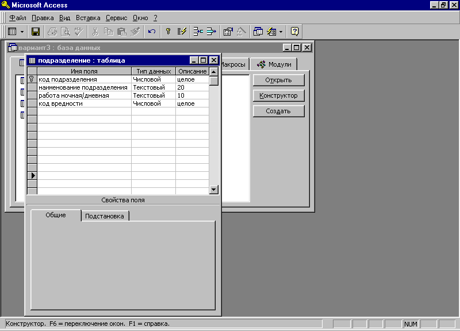Select the Подстановка properties tab
460x331 pixels.
tap(105, 216)
